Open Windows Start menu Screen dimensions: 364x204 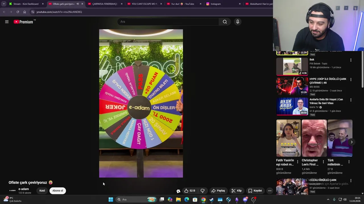111,199
